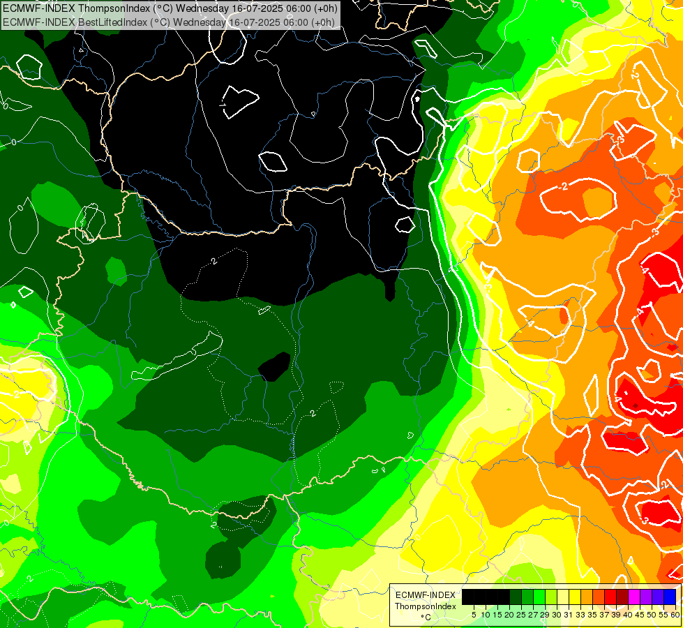Viewport: 683px width, 628px height.
Task: Click the legend value label 40
Action: [x=628, y=615]
